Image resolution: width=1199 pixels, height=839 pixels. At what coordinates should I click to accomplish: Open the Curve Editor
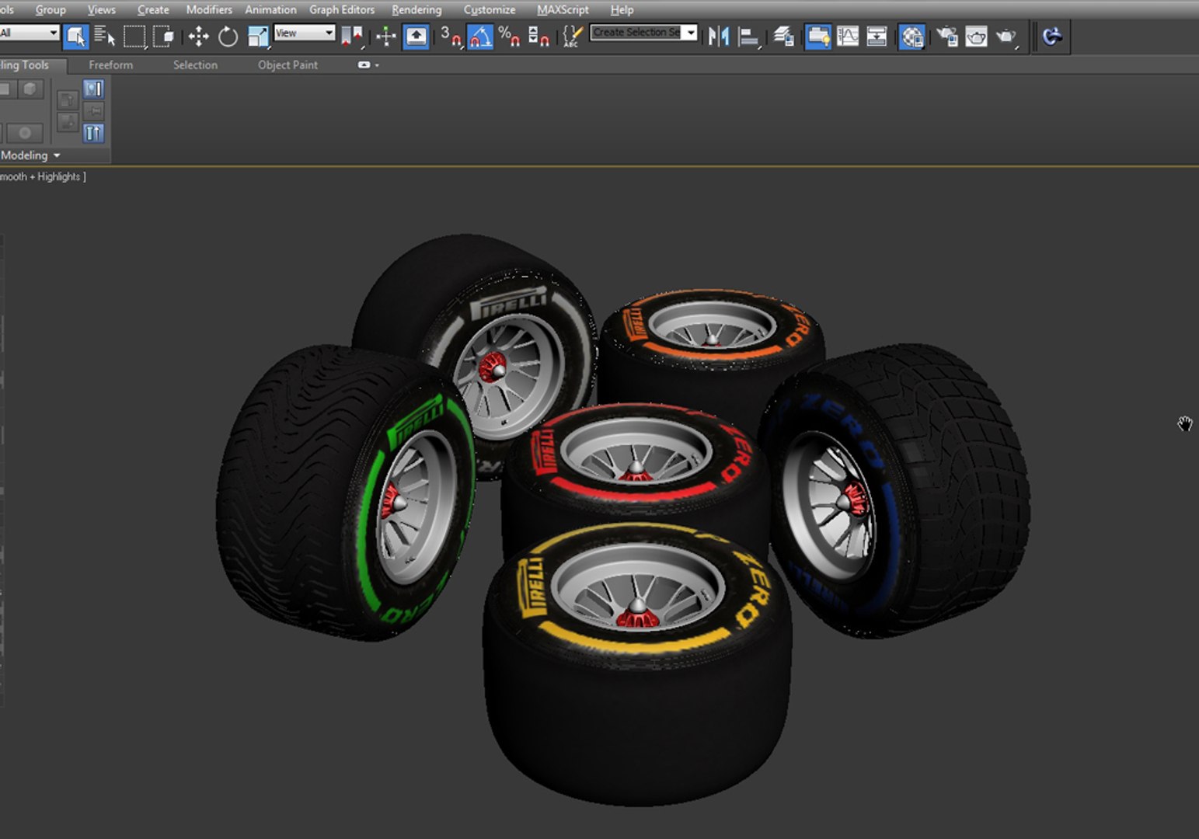848,36
